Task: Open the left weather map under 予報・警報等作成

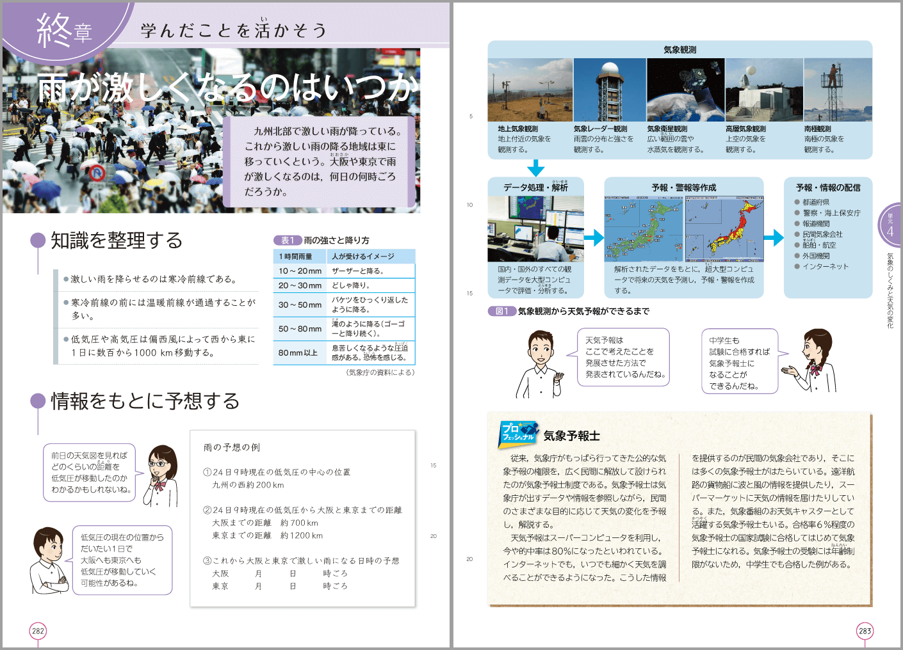Action: coord(644,228)
